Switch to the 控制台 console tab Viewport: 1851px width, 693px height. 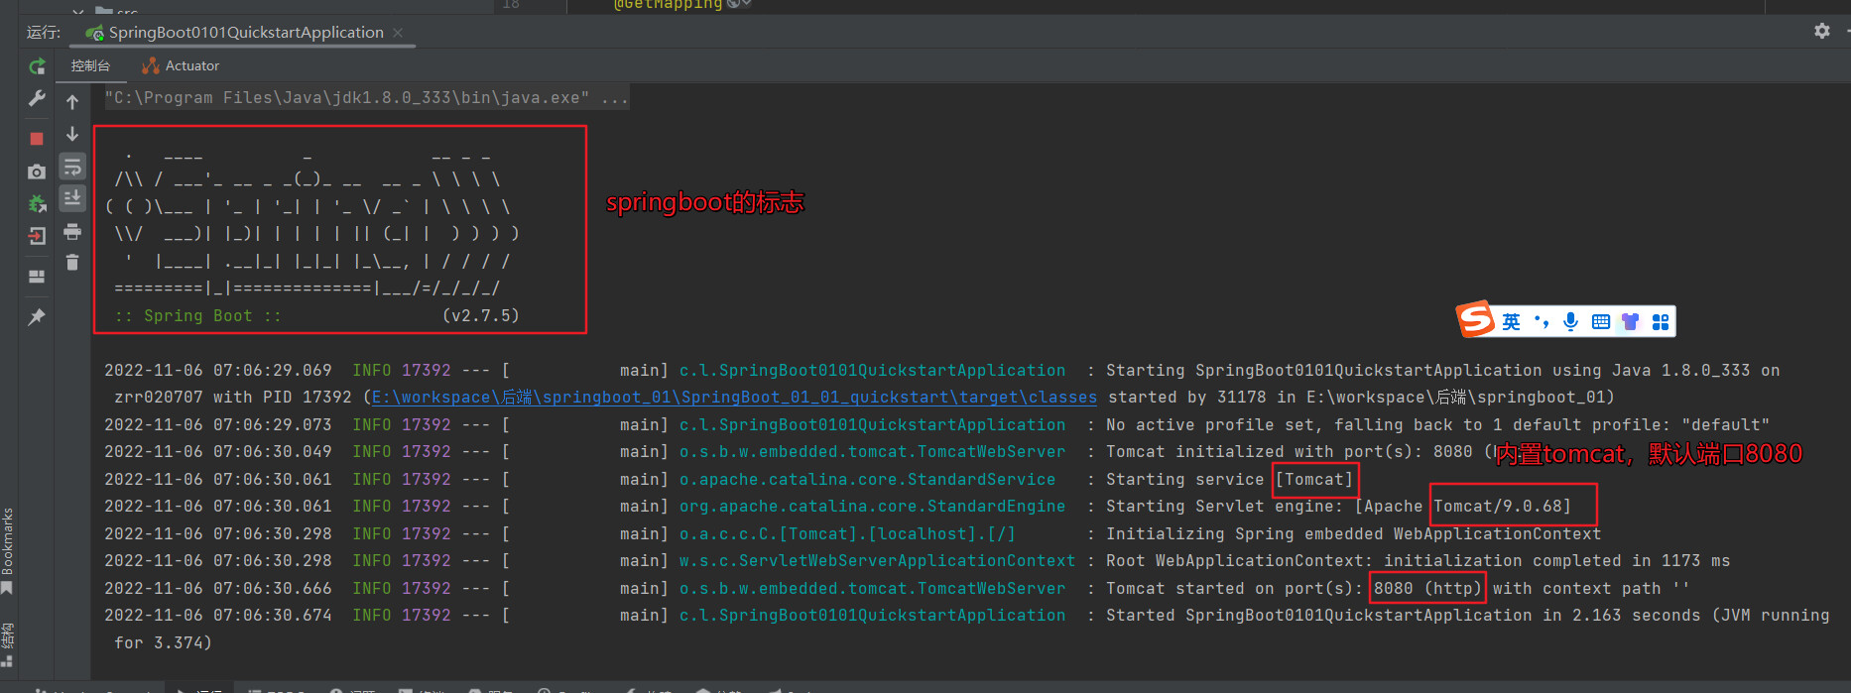90,65
